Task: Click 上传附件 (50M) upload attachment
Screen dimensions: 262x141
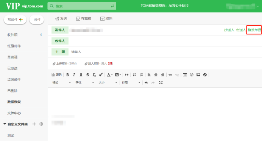Action: [x=64, y=64]
